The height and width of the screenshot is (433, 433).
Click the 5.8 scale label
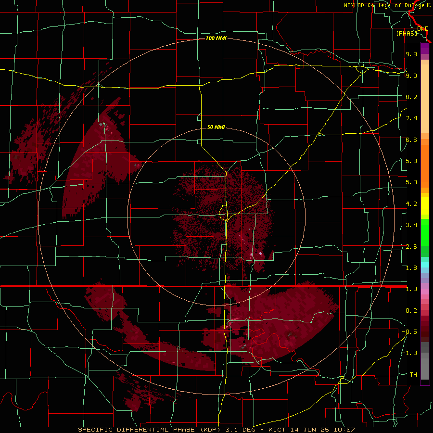(411, 161)
